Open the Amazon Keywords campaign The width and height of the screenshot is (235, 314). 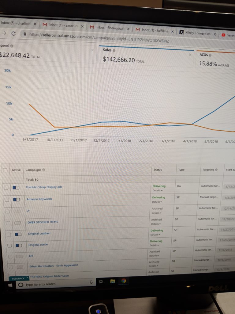click(39, 199)
